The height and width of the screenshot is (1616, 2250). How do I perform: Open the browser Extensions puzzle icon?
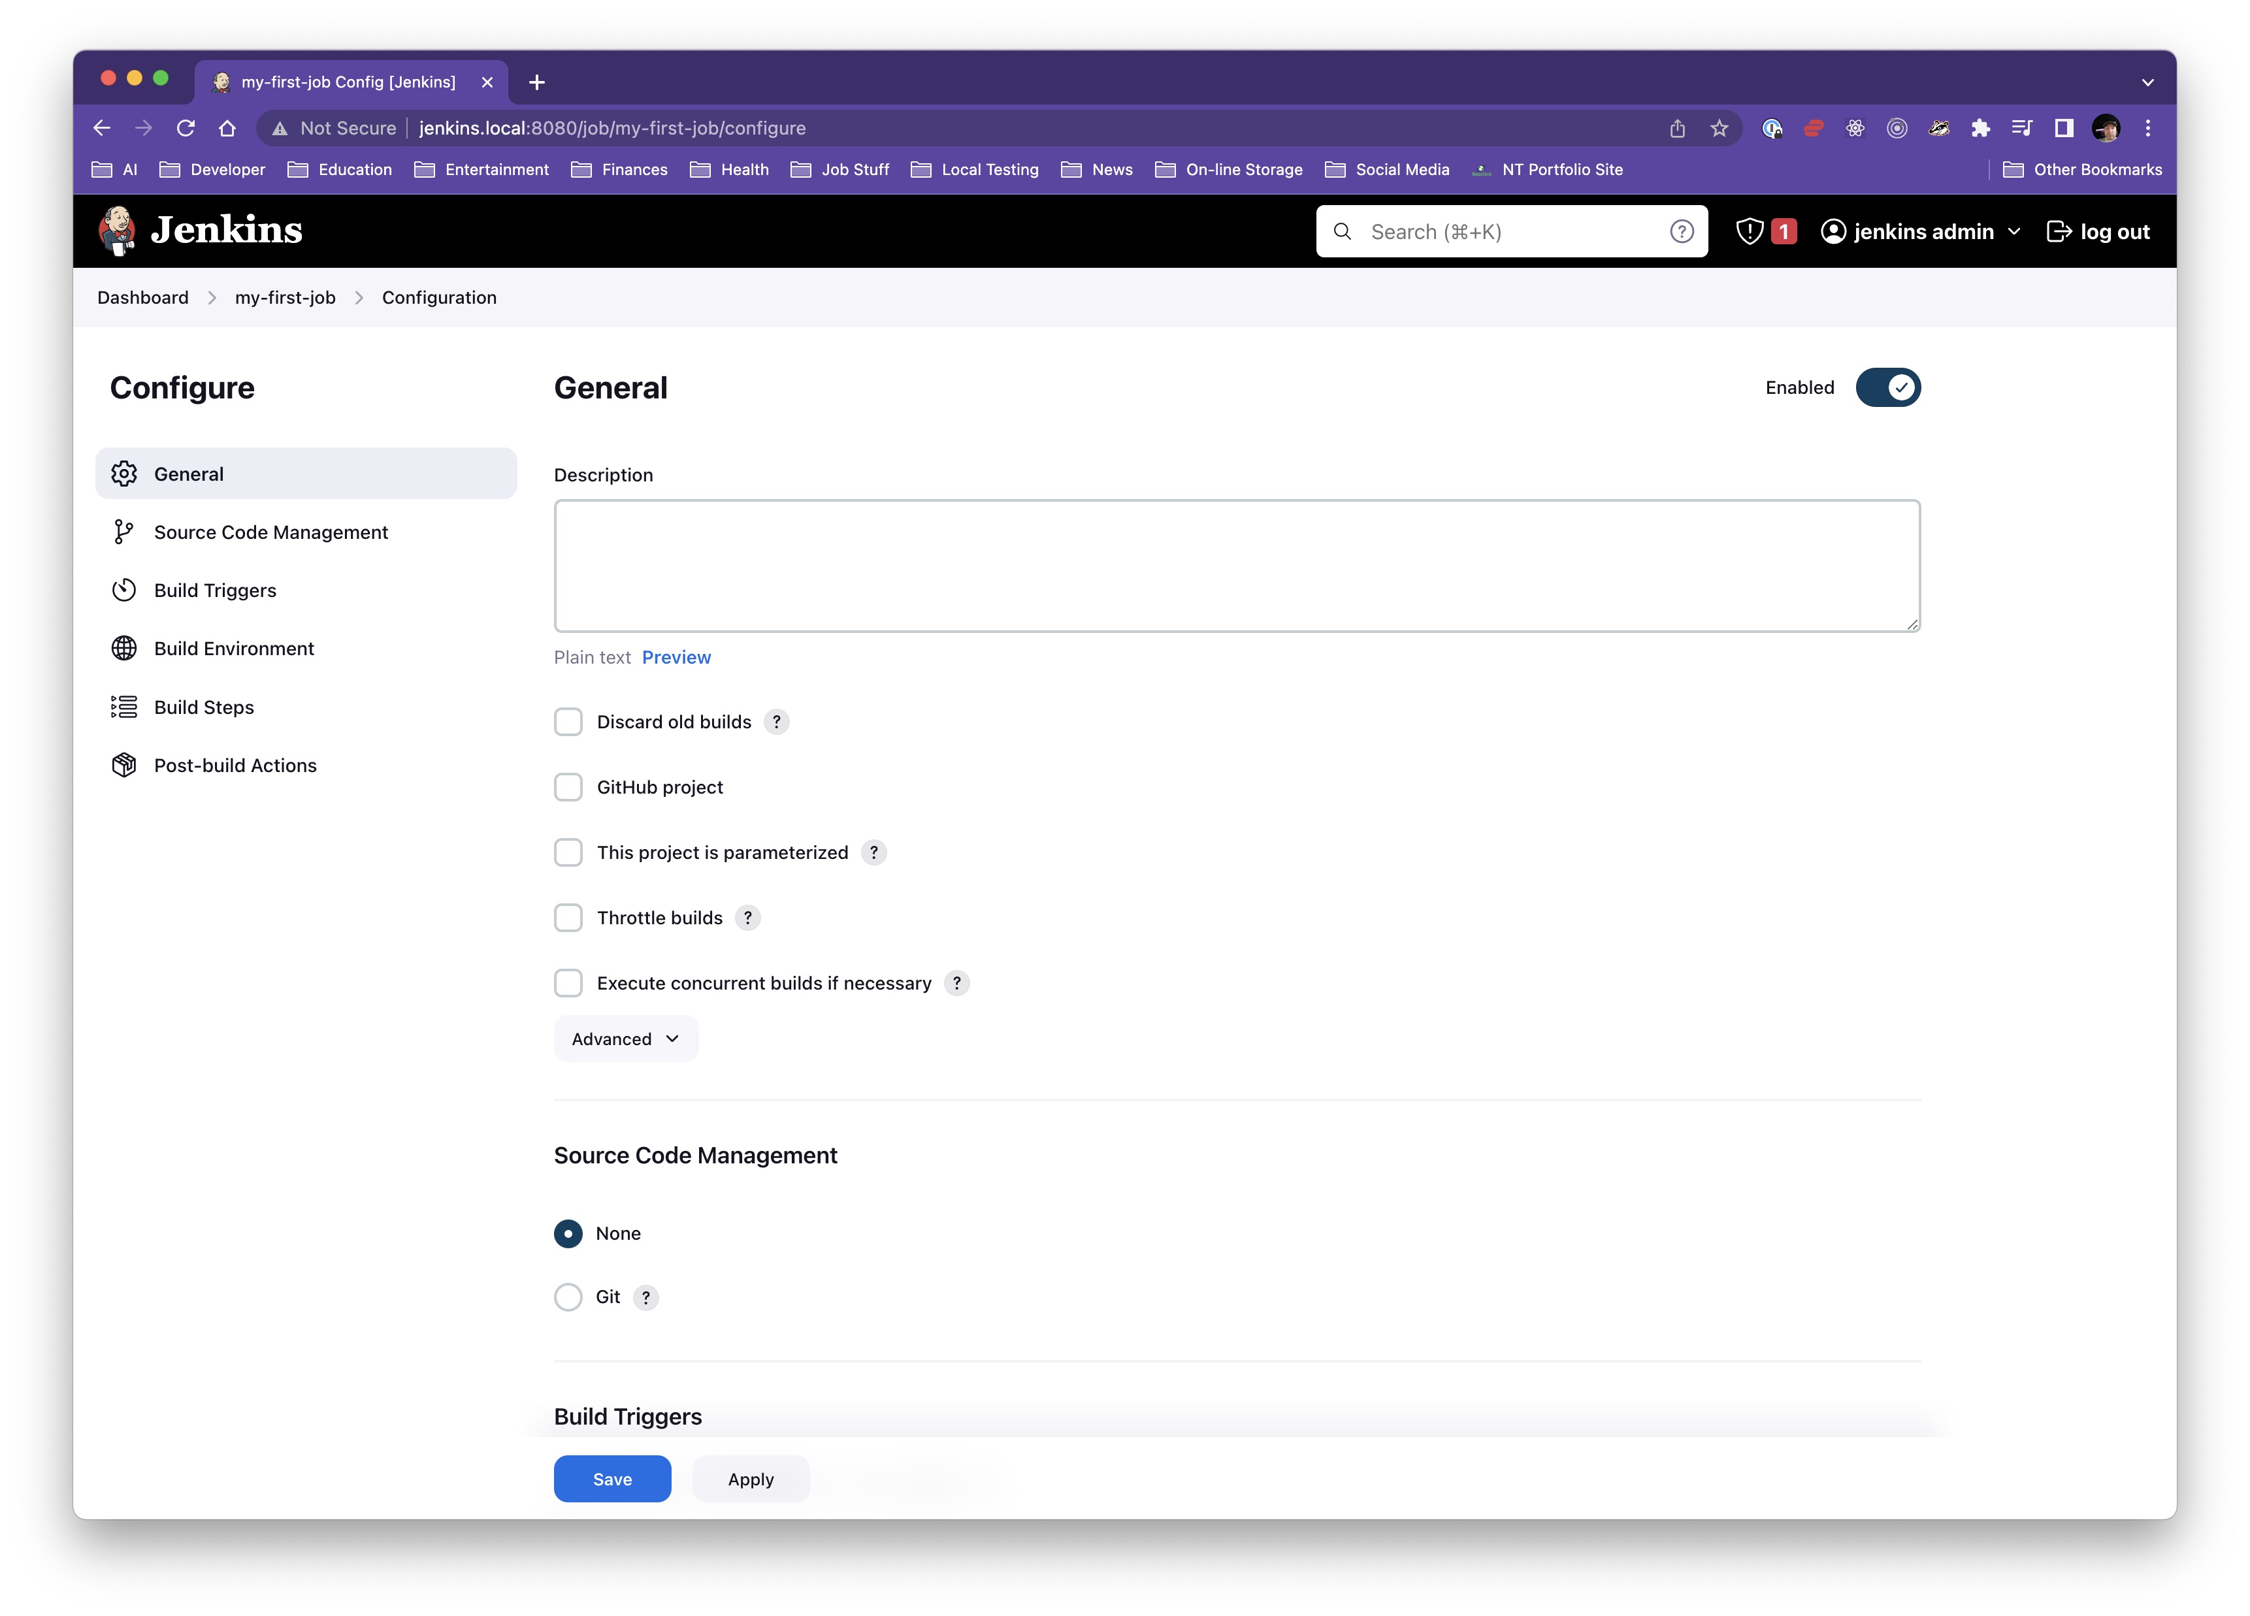pos(1980,128)
